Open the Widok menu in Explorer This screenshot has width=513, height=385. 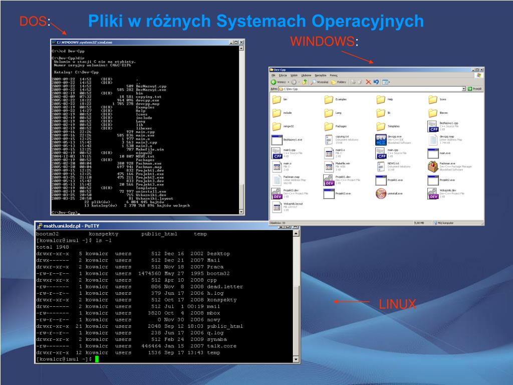(294, 75)
